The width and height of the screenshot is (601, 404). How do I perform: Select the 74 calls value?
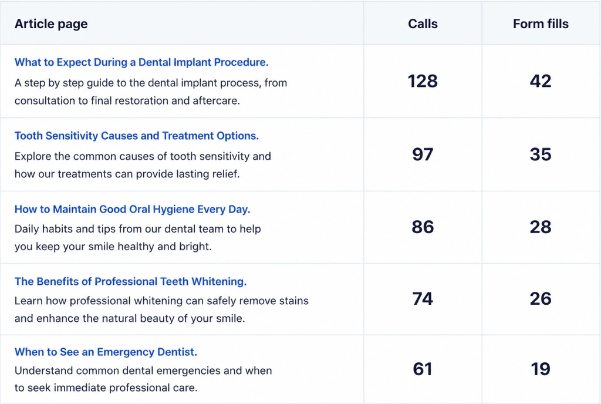423,298
